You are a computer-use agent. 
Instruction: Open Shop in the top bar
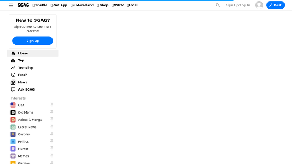click(103, 5)
